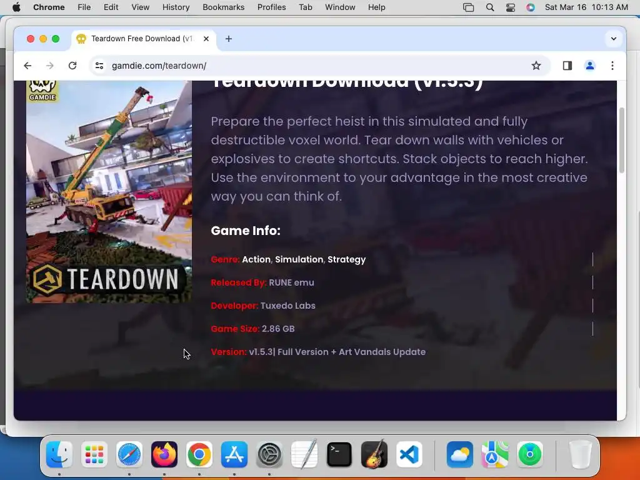Open Chrome side panel icon

(567, 66)
